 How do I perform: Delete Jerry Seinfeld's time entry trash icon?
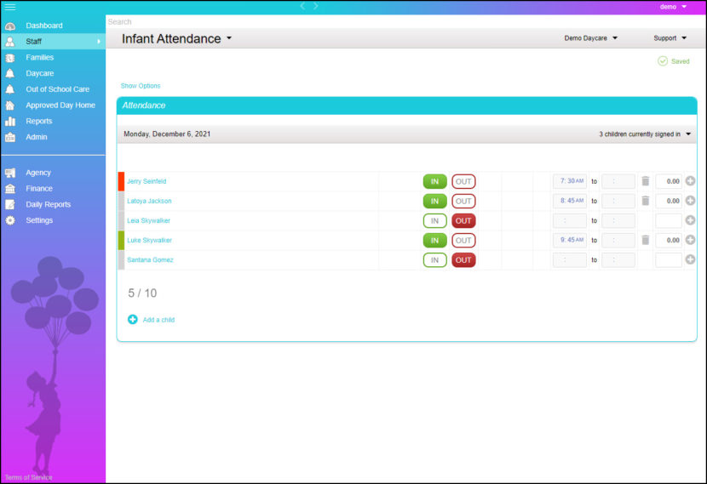645,181
